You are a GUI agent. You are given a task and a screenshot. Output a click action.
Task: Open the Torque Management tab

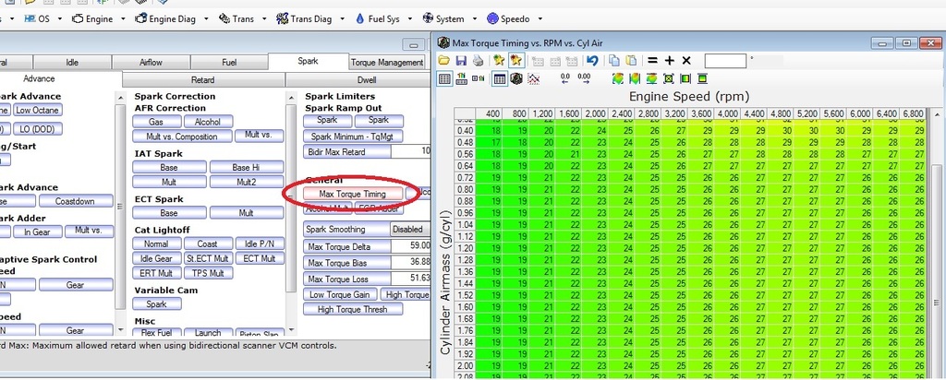[387, 62]
